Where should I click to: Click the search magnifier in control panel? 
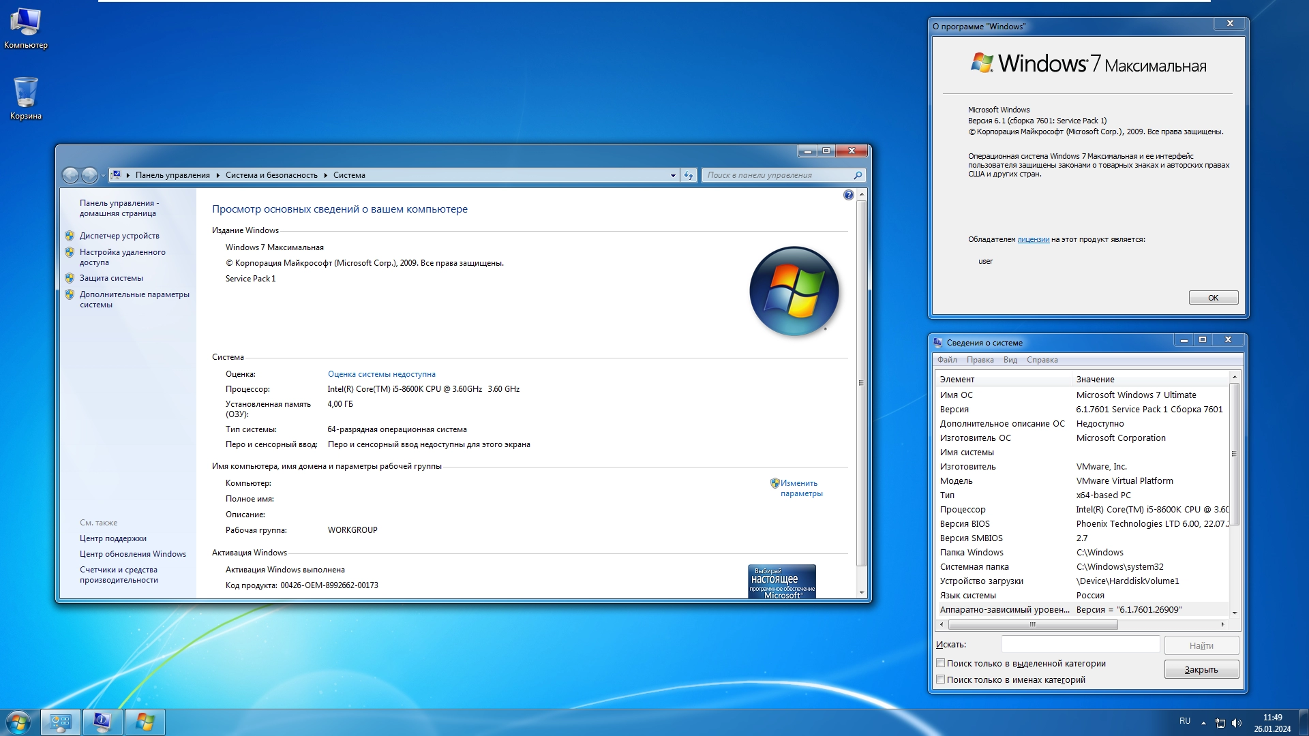pyautogui.click(x=858, y=176)
